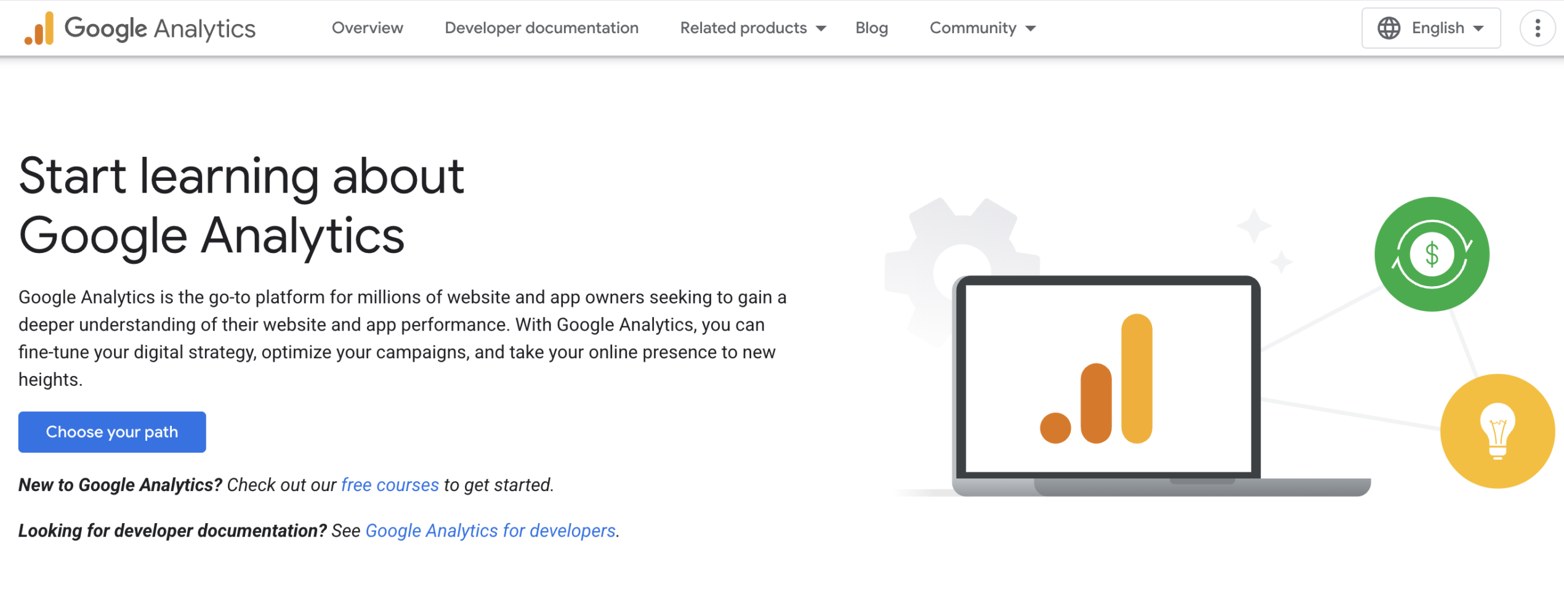The width and height of the screenshot is (1564, 597).
Task: Click the Choose your path button
Action: click(112, 432)
